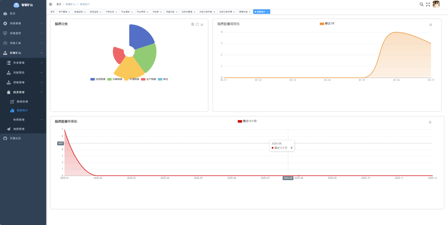Screen dimensions: 448x225
Task: Click the paper plane icon beside 地图管理
Action: (9, 129)
